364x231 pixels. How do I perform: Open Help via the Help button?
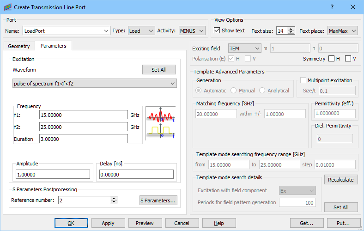click(x=219, y=223)
